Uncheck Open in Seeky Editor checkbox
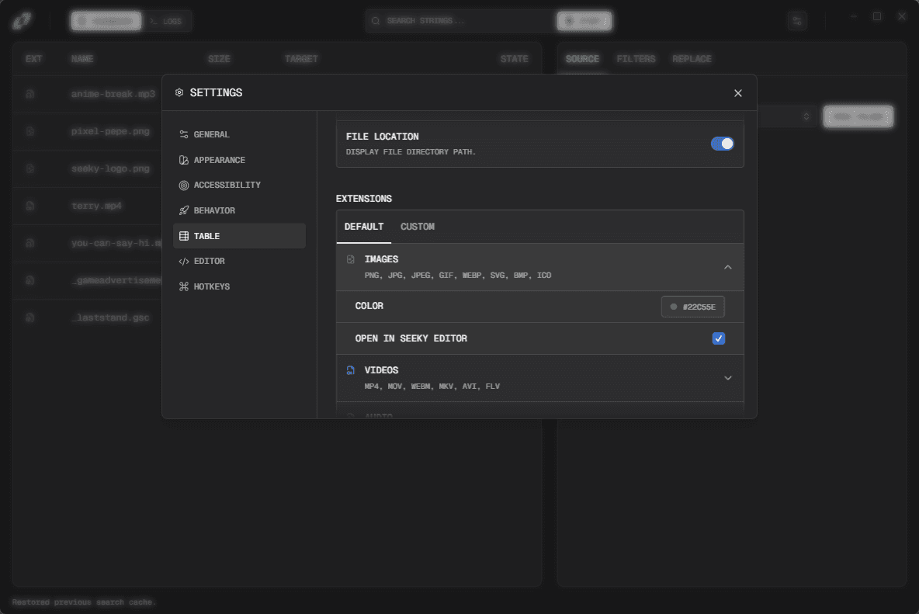The width and height of the screenshot is (919, 614). pyautogui.click(x=719, y=338)
